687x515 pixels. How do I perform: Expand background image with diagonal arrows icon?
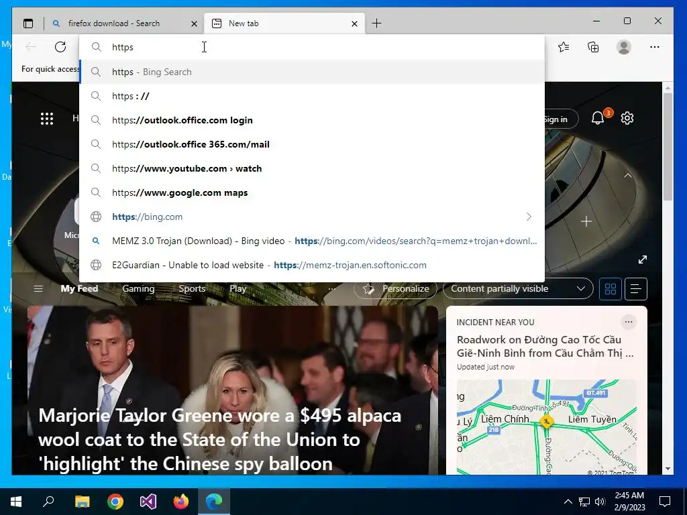642,260
